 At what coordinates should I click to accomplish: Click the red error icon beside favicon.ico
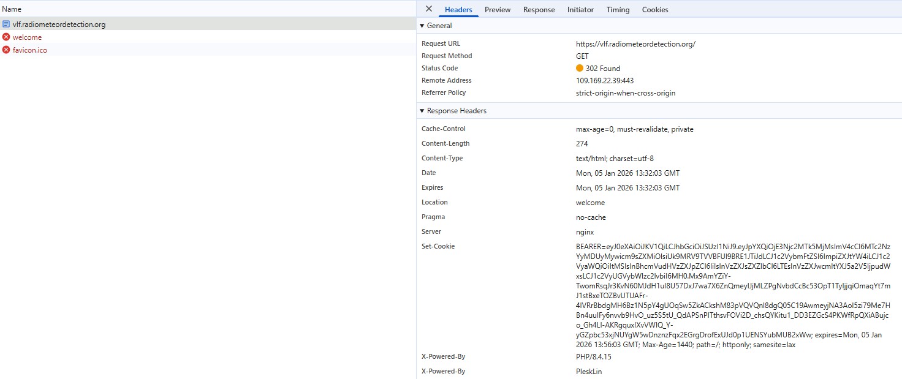click(x=6, y=50)
